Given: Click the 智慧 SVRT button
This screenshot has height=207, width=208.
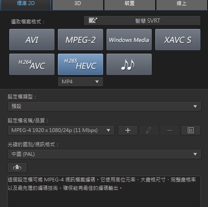Looking at the screenshot, I should pos(142,21).
